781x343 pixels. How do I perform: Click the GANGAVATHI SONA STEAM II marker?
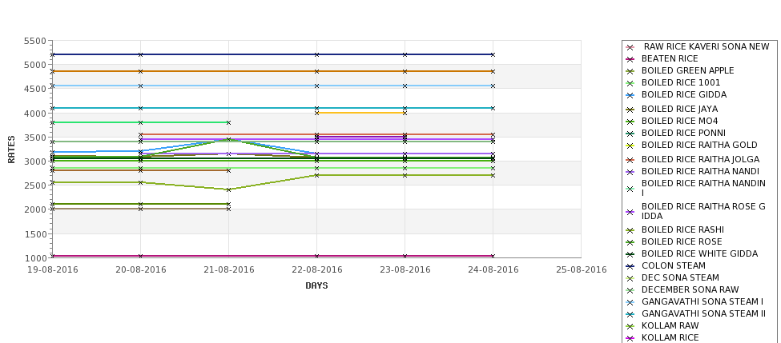(x=630, y=314)
